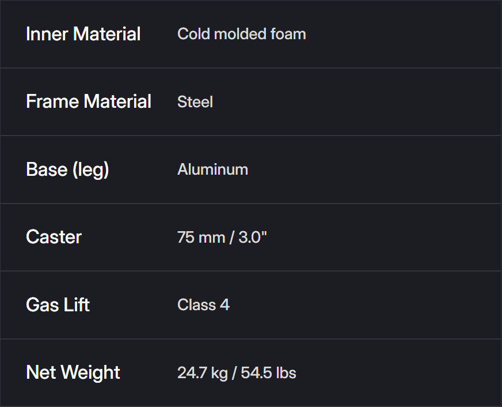Click the divider between Frame Material and Base

(x=251, y=135)
